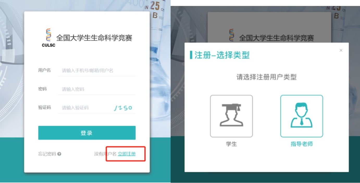Viewport: 360px width, 183px height.
Task: Focus the 密码 password field
Action: click(x=97, y=89)
